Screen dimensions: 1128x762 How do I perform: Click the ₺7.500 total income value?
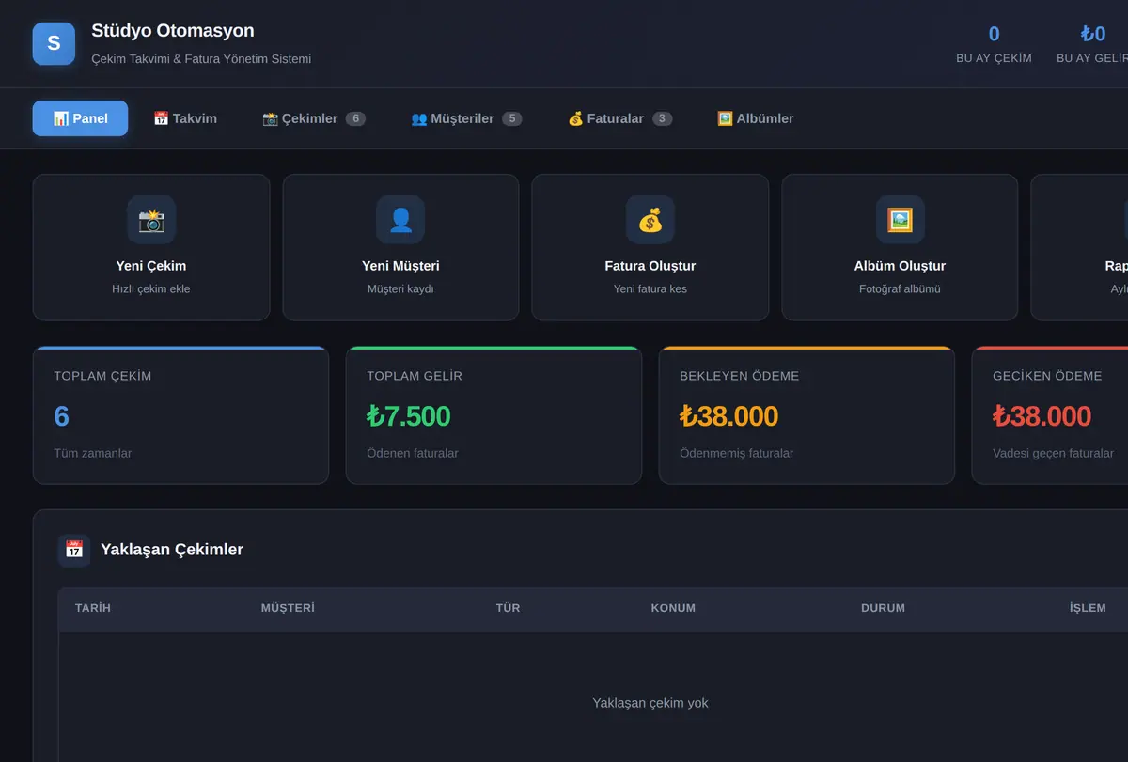(409, 415)
